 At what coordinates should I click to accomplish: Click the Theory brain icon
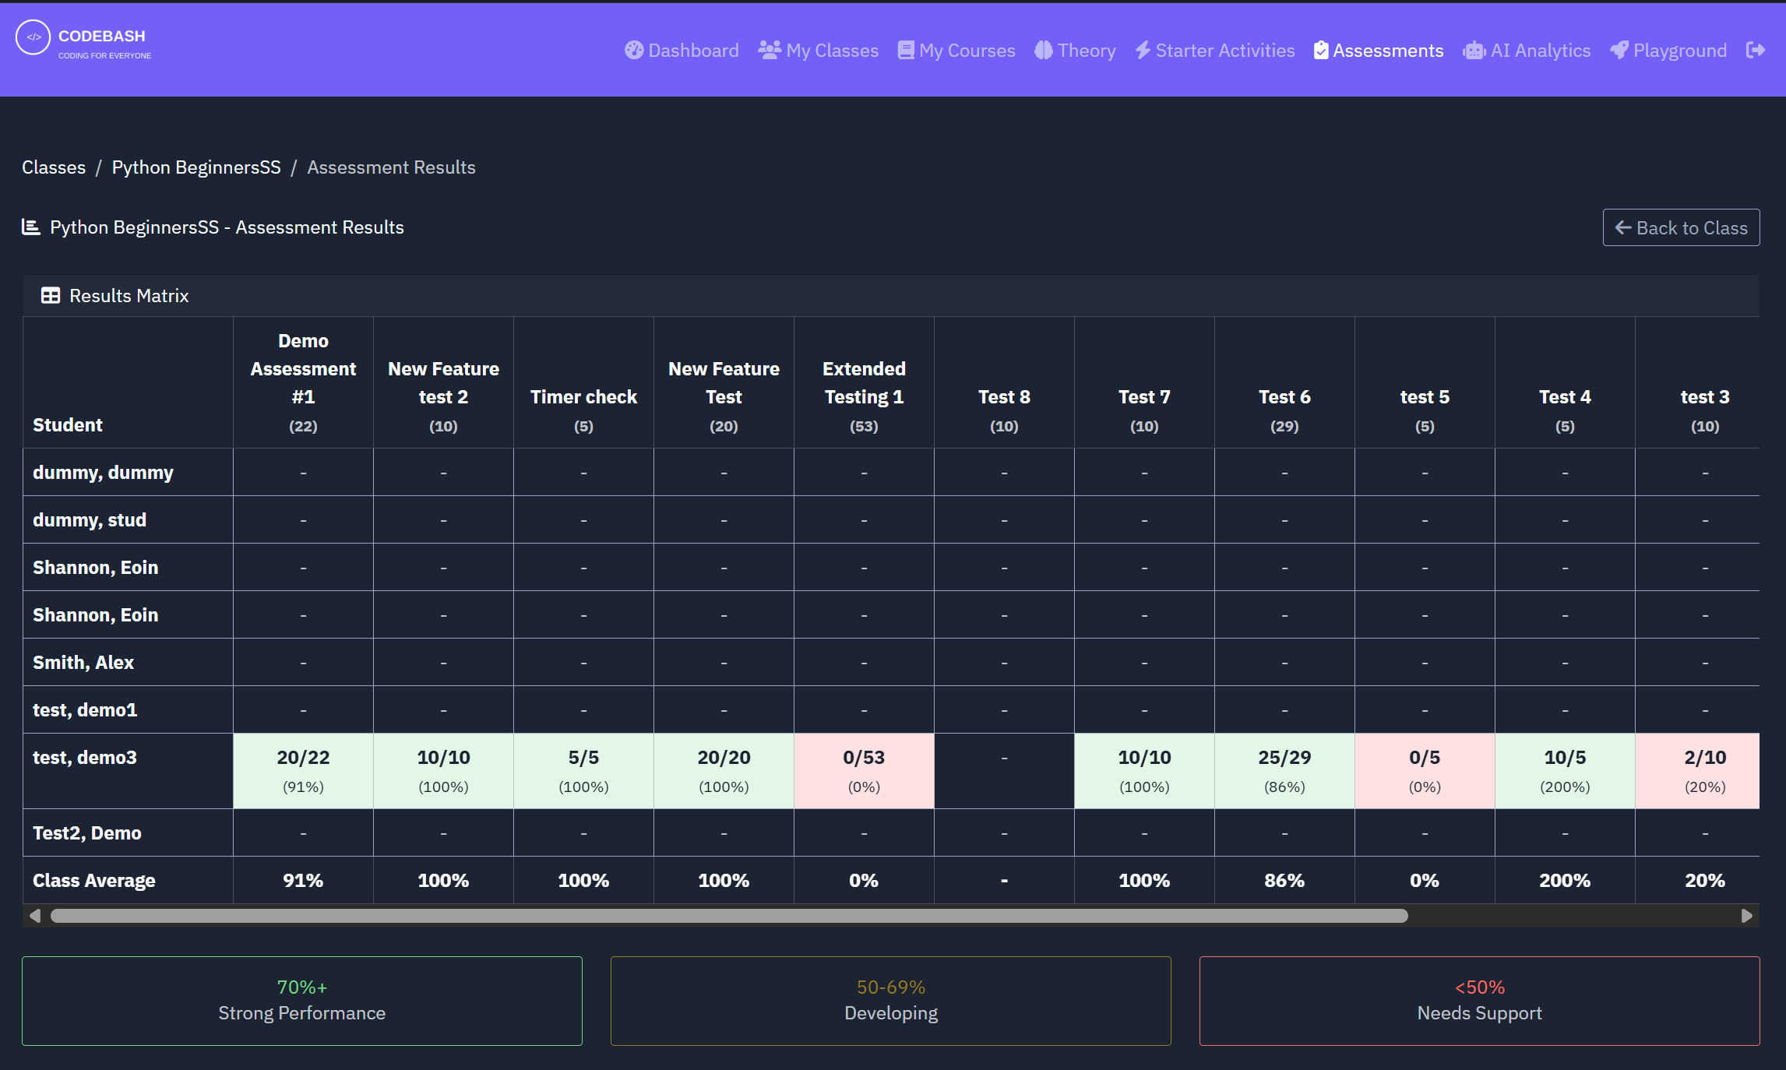tap(1044, 51)
